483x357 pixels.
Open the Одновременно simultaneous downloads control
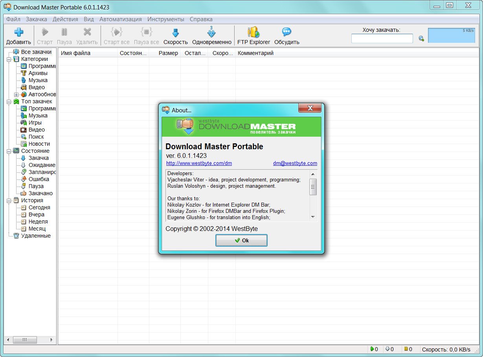212,36
